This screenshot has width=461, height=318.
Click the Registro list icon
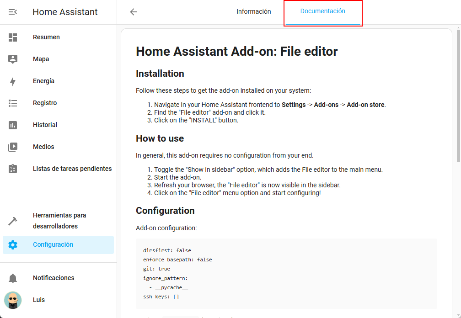(13, 103)
